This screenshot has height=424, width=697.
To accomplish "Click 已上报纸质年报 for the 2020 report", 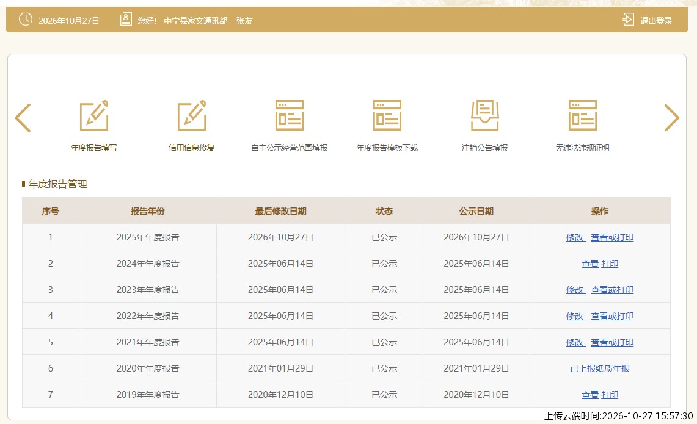I will pyautogui.click(x=600, y=368).
